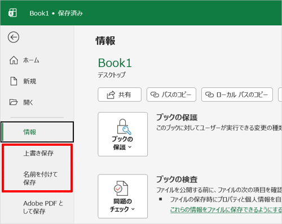Click the ブックの検査 heading
The image size is (282, 224).
(x=177, y=180)
